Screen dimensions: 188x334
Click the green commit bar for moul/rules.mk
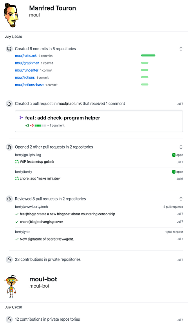148,55
